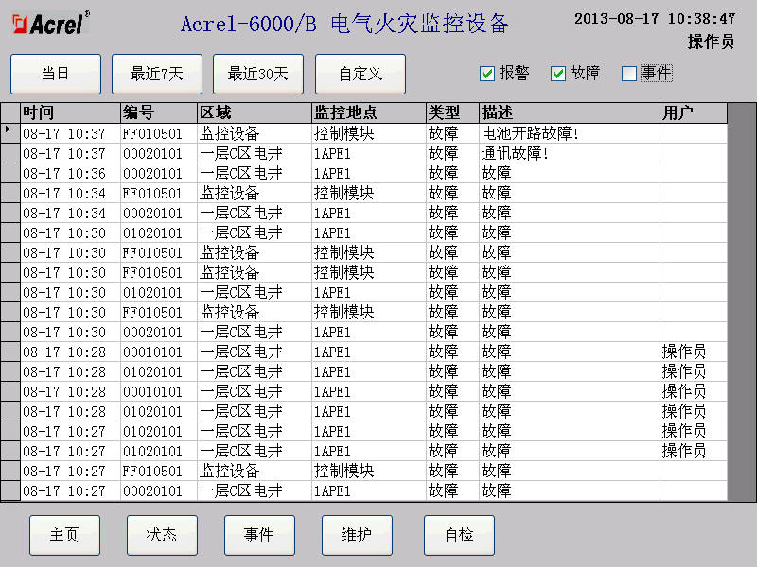Open the 自定义 custom range
This screenshot has height=567, width=757.
tap(361, 74)
